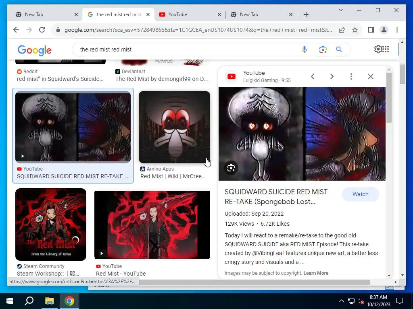The width and height of the screenshot is (413, 309).
Task: Open Chrome's three-dot menu
Action: (x=397, y=30)
